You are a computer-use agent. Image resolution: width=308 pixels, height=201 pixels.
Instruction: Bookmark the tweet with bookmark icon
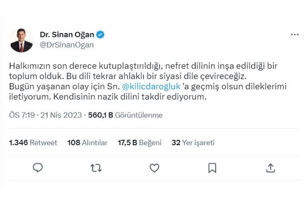pos(212,168)
